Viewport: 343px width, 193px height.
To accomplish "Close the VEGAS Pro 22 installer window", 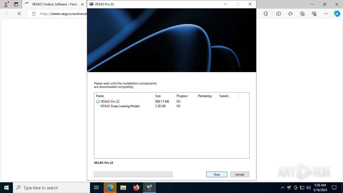I will tap(250, 4).
